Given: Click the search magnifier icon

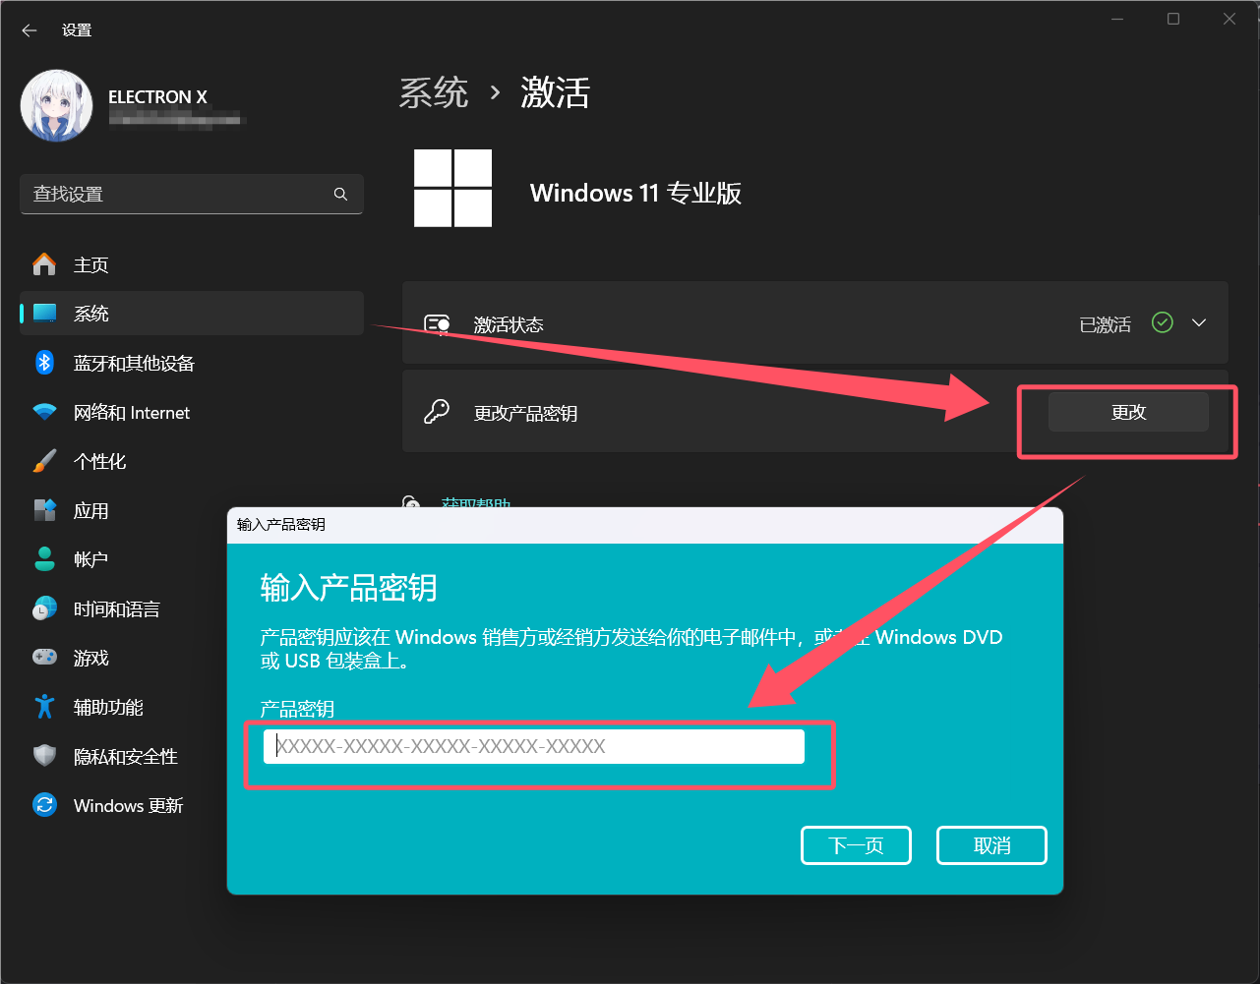Looking at the screenshot, I should click(340, 195).
